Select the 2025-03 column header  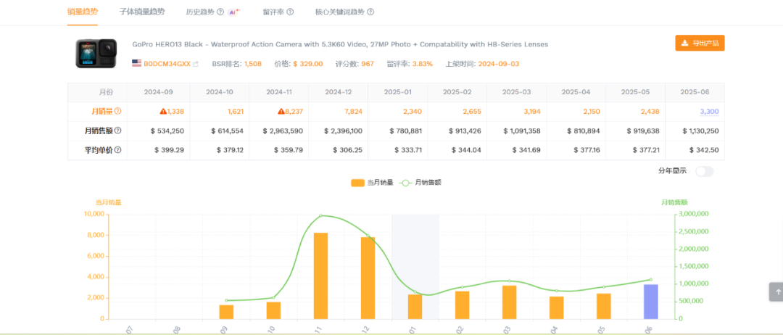tap(517, 92)
